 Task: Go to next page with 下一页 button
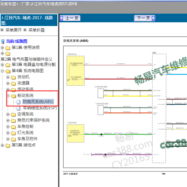click(x=145, y=18)
